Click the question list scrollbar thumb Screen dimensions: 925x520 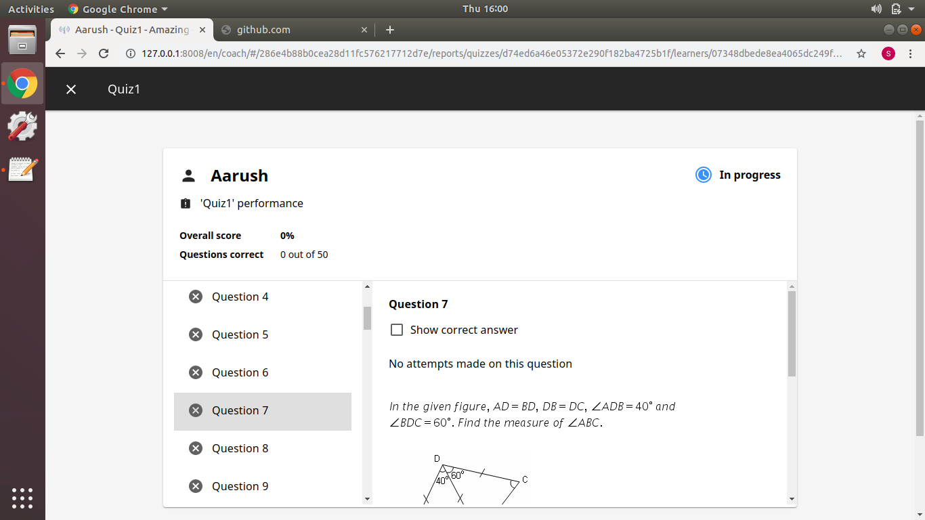click(368, 318)
